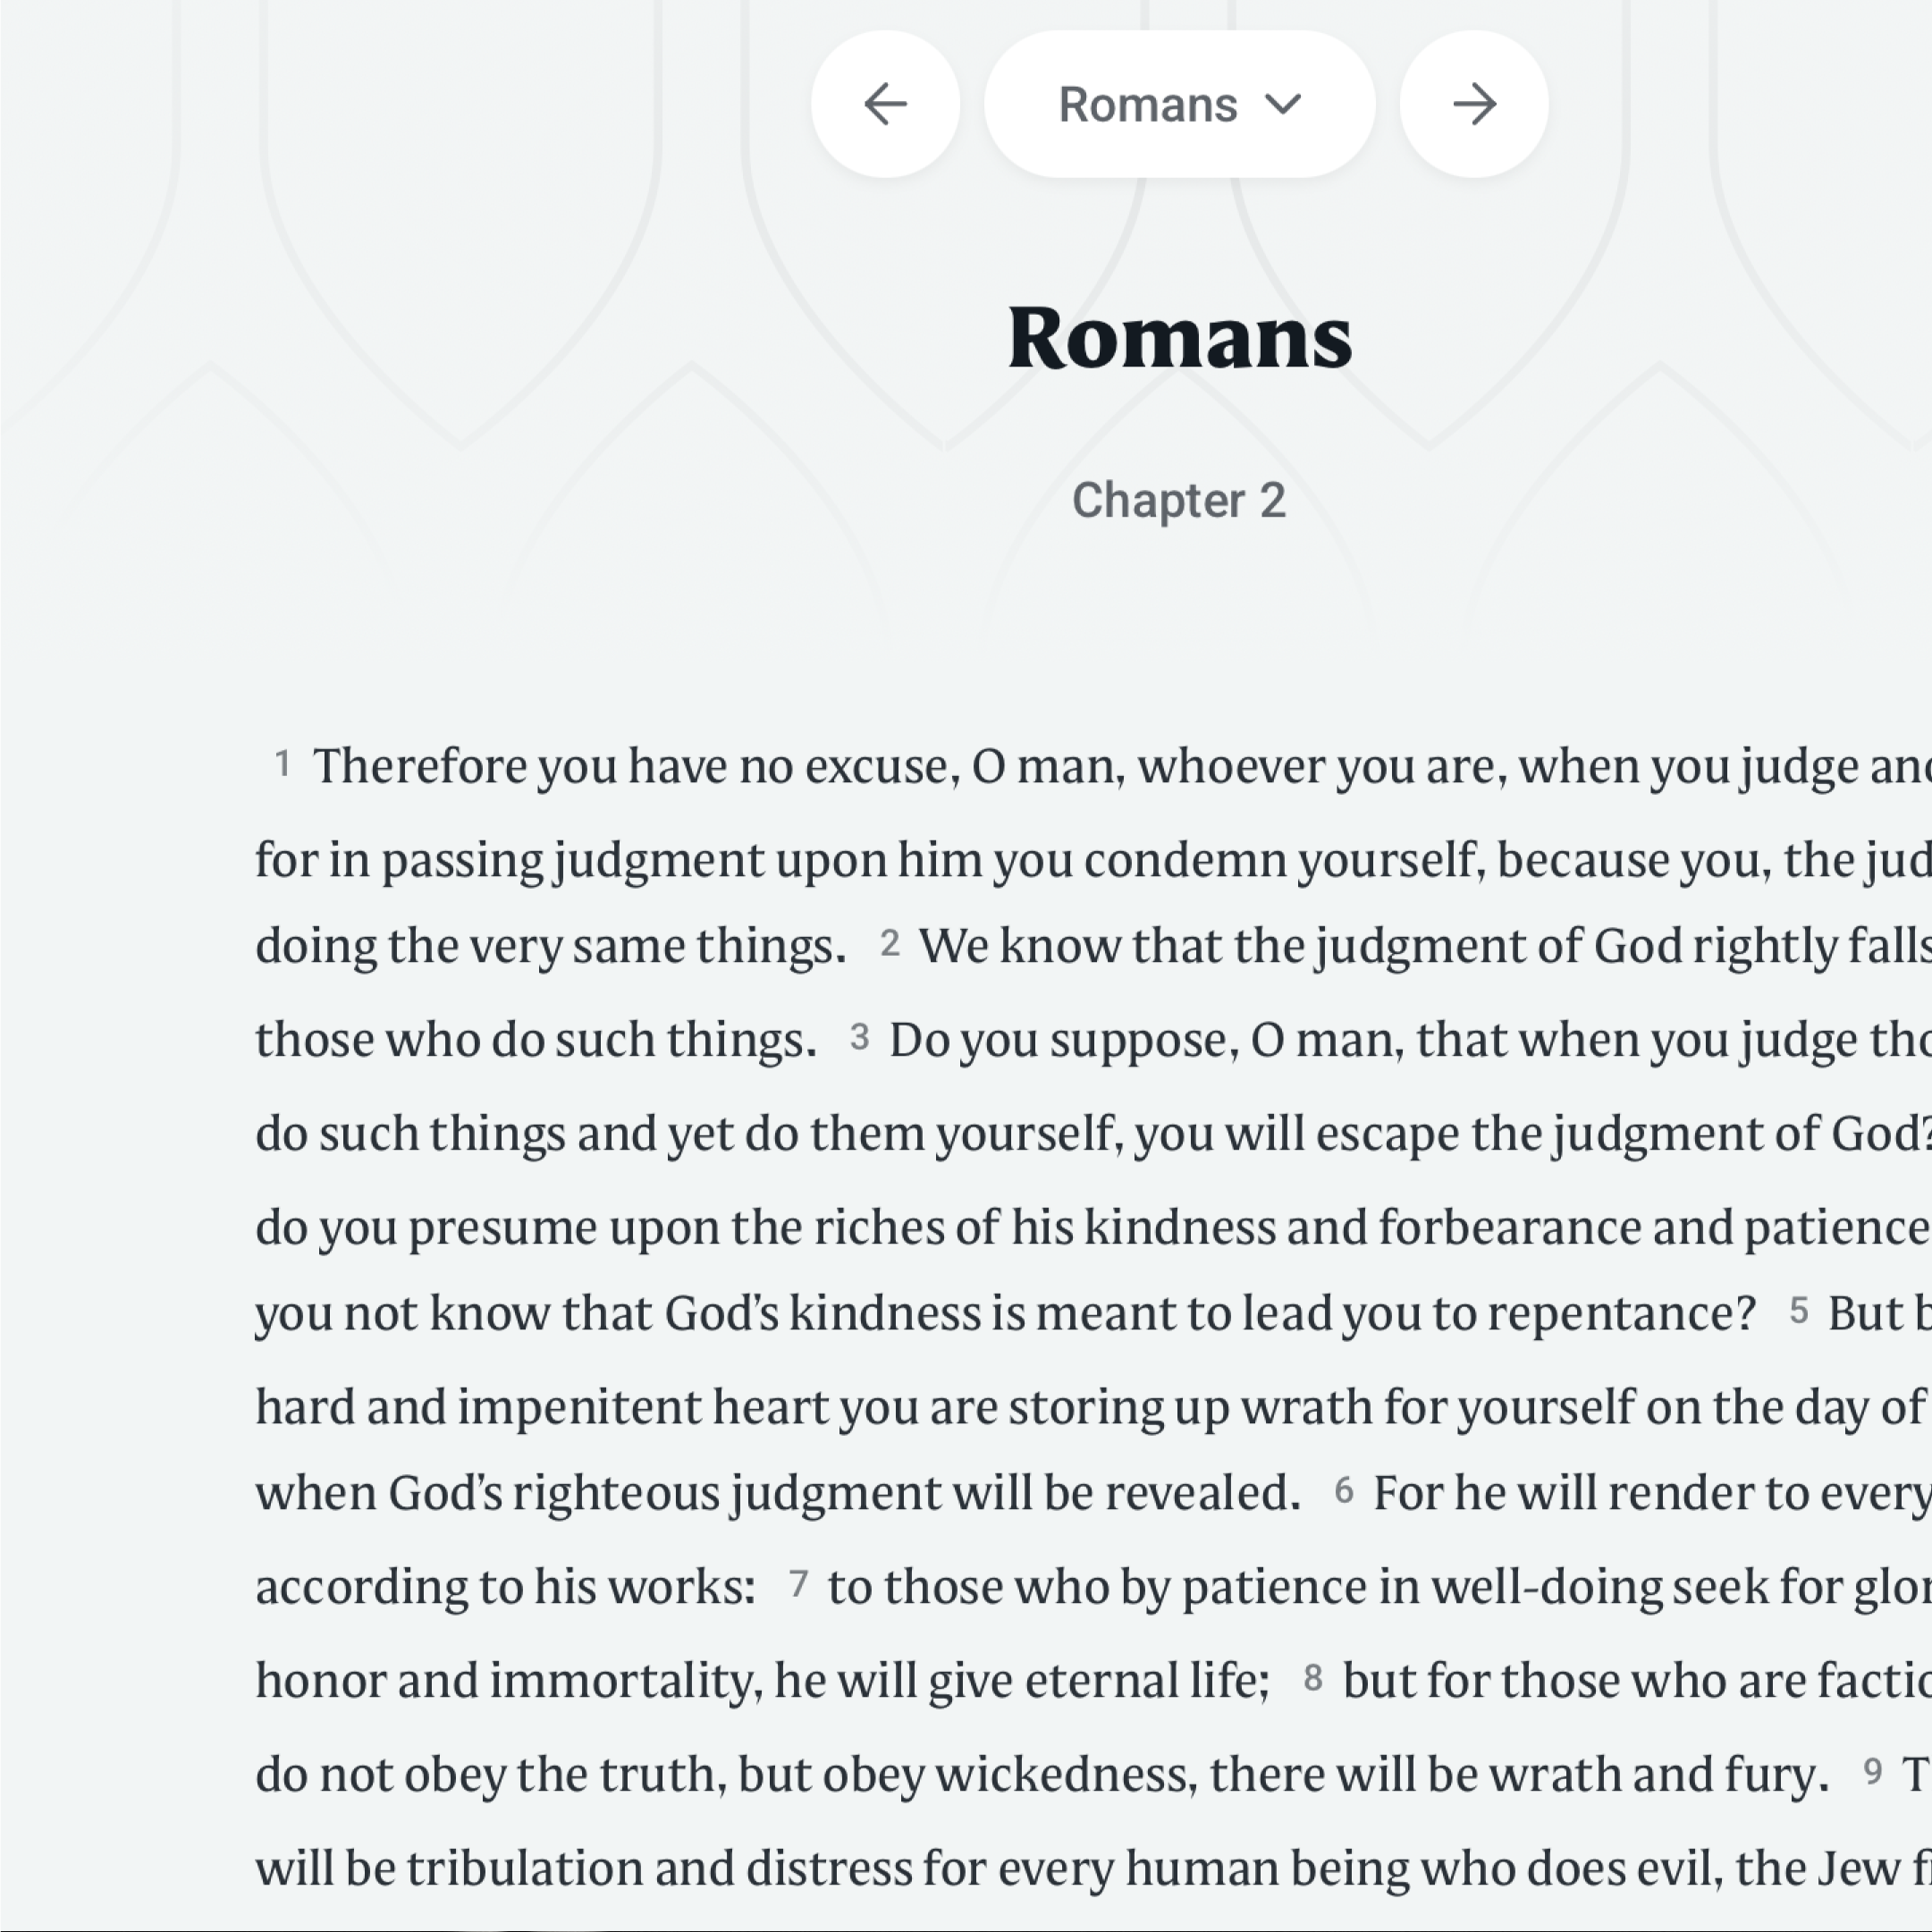The image size is (1932, 1932).
Task: Click the Chapter 2 subtitle
Action: pyautogui.click(x=1179, y=500)
